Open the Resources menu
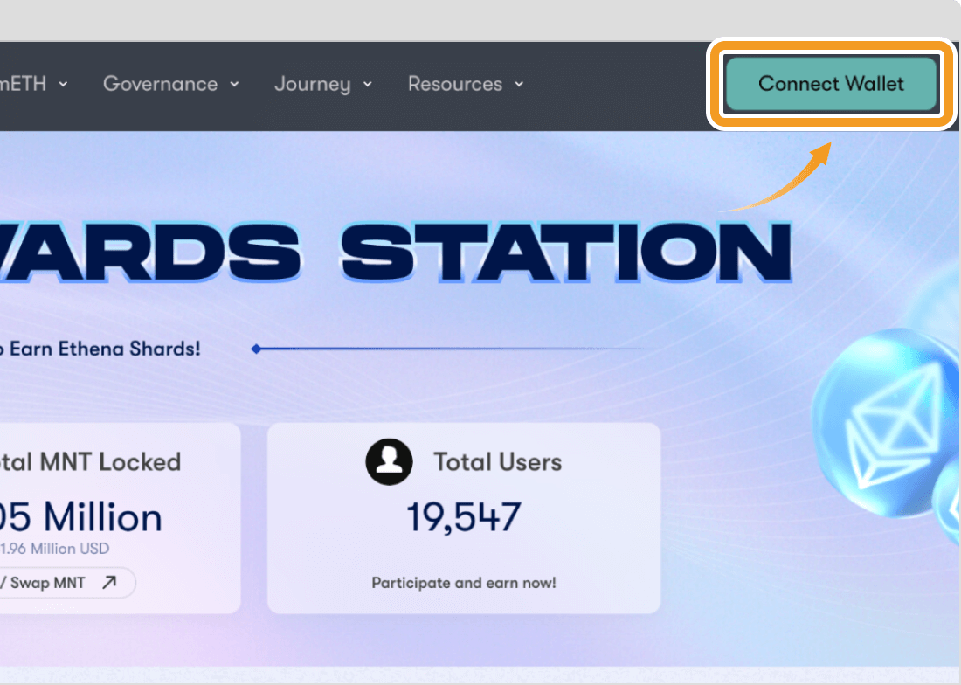This screenshot has width=961, height=685. [x=466, y=84]
